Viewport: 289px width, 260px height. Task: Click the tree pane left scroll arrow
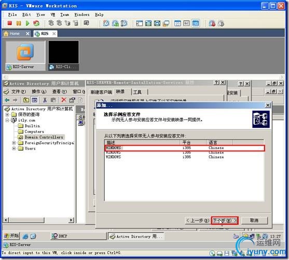tap(6, 220)
